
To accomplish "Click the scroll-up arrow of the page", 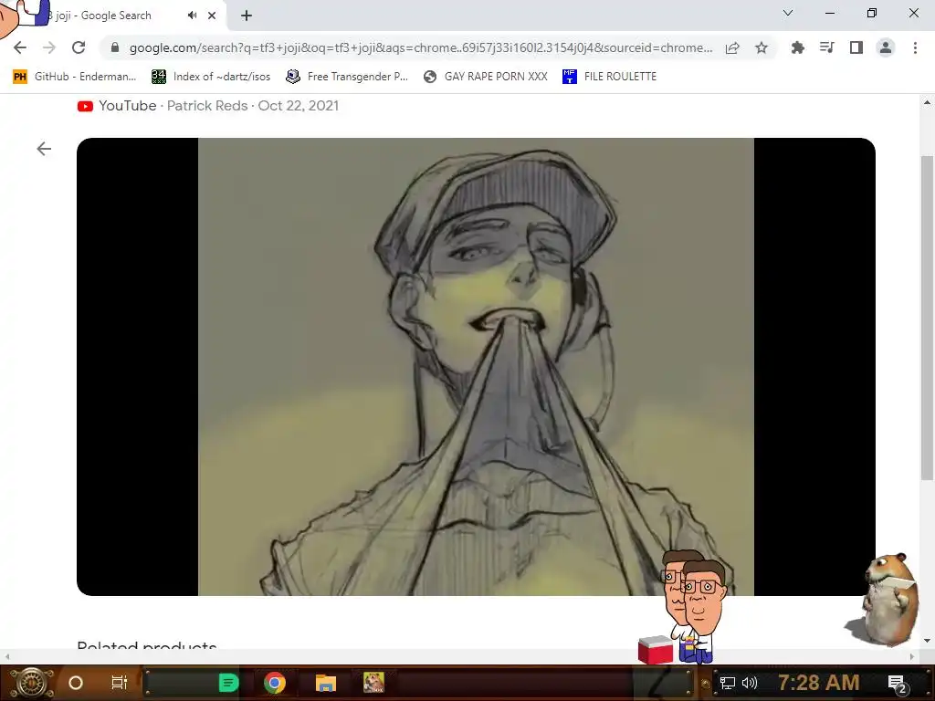I will 927,102.
